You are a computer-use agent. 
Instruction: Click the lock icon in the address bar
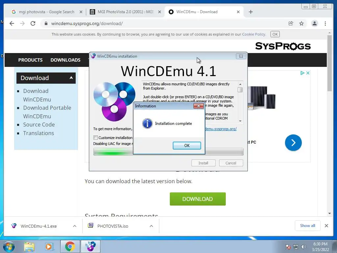46,23
